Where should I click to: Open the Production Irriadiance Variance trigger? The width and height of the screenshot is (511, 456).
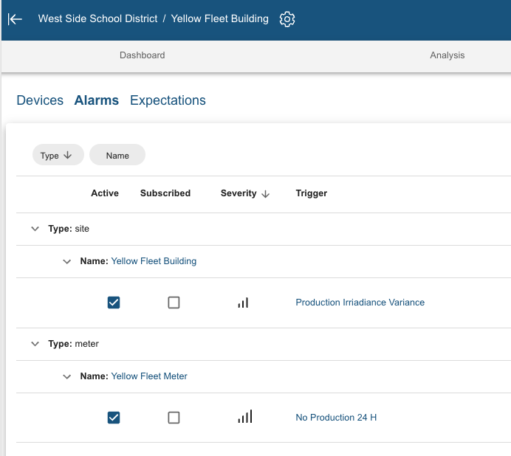click(360, 303)
